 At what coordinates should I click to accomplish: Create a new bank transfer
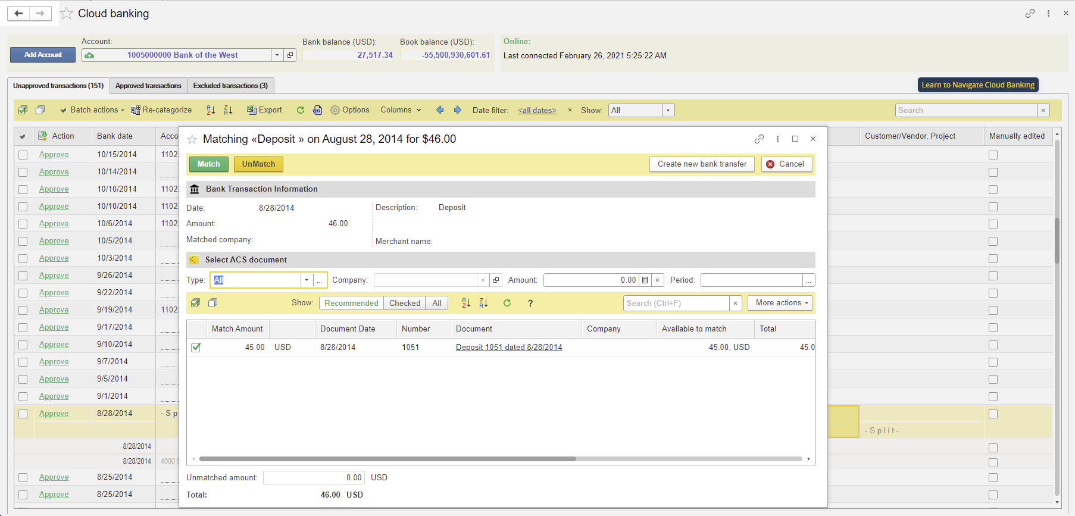[x=702, y=164]
